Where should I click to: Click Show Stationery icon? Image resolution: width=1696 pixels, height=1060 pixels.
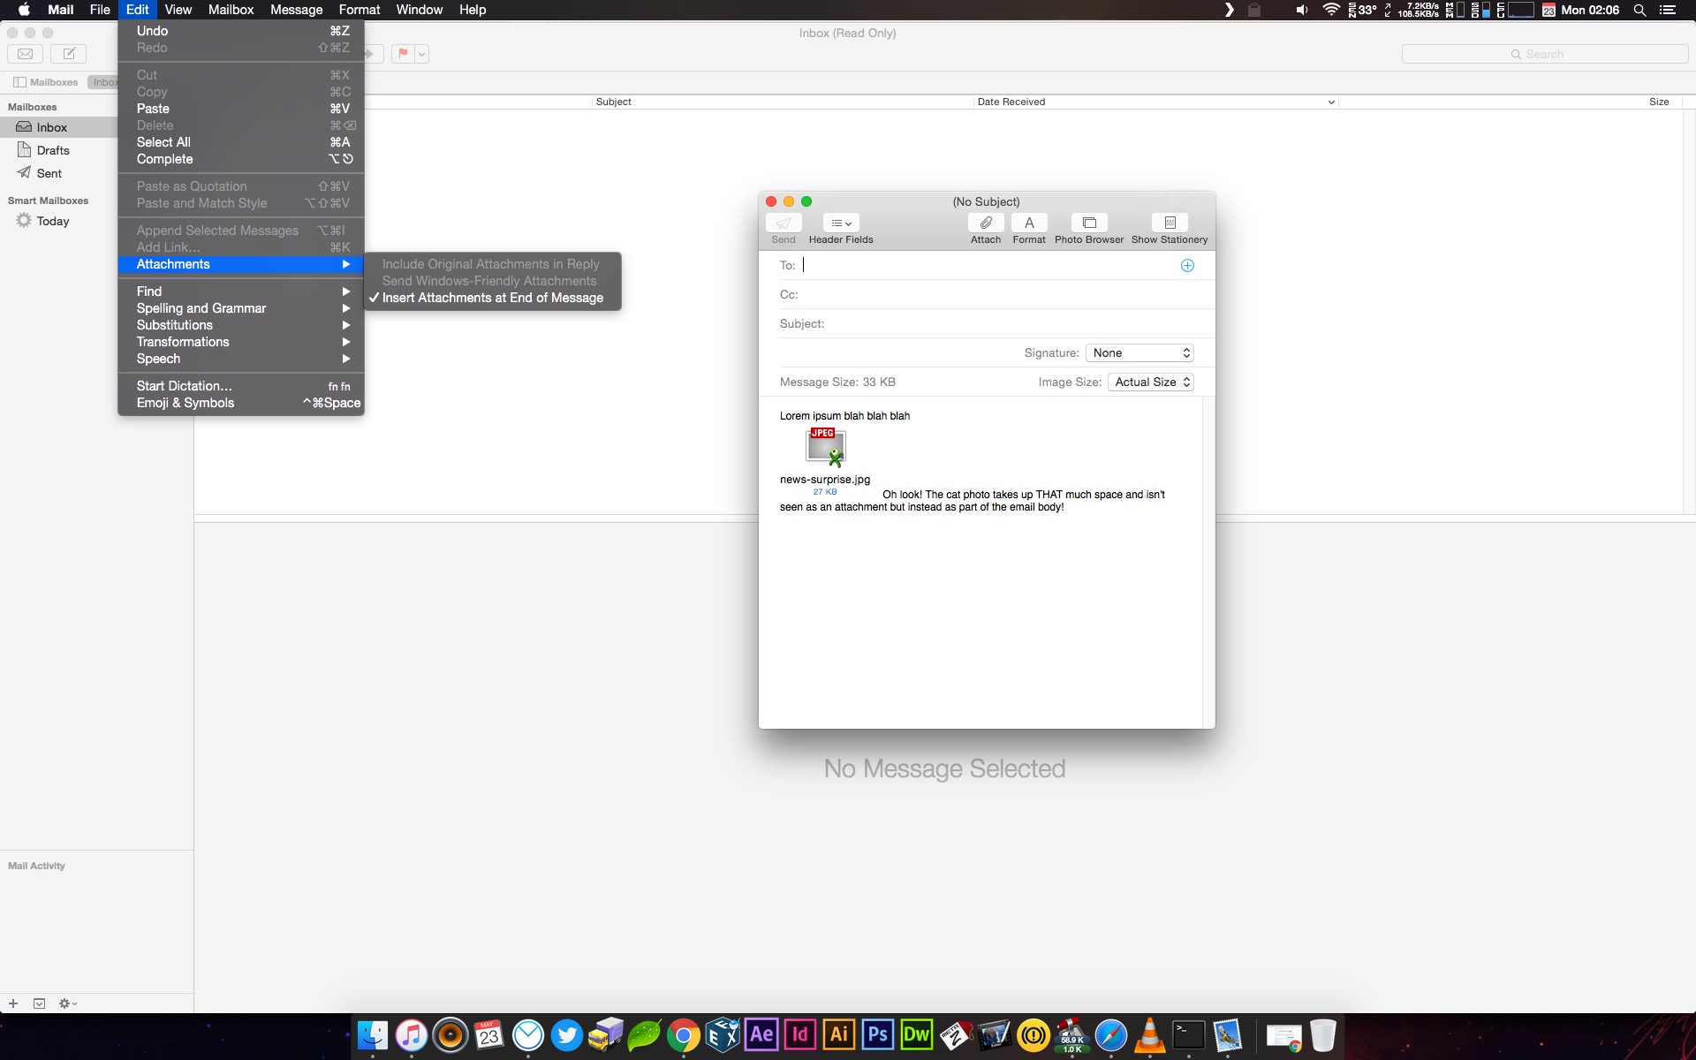[1169, 223]
